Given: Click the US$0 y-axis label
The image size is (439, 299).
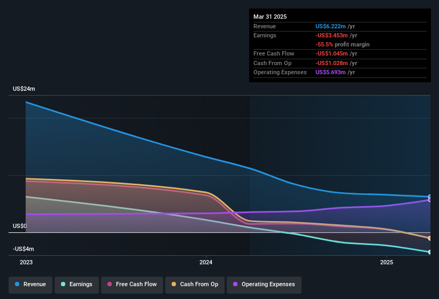Looking at the screenshot, I should coord(20,226).
